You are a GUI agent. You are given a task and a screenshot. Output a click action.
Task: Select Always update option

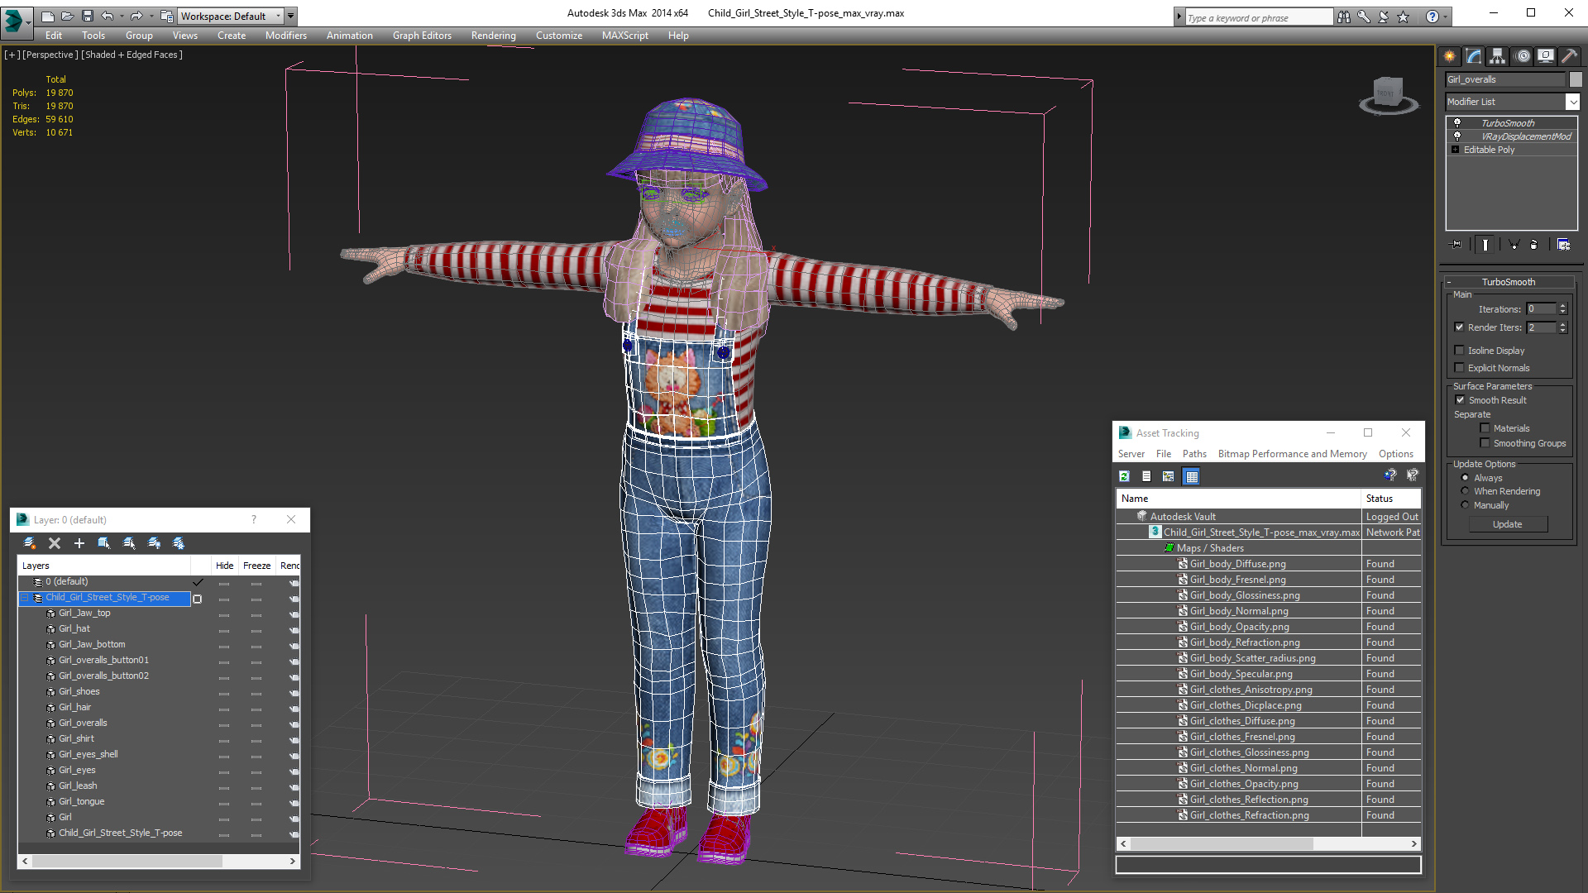pos(1465,478)
